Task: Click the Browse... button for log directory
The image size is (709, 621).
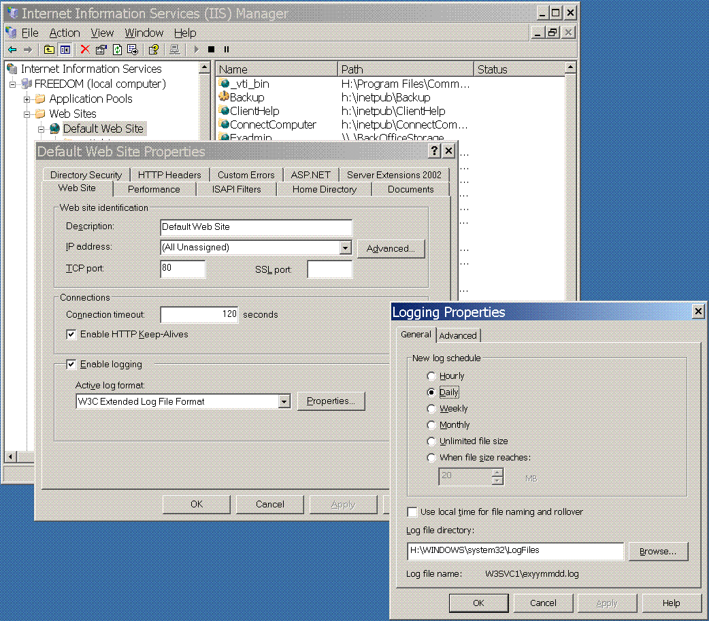Action: click(x=658, y=552)
